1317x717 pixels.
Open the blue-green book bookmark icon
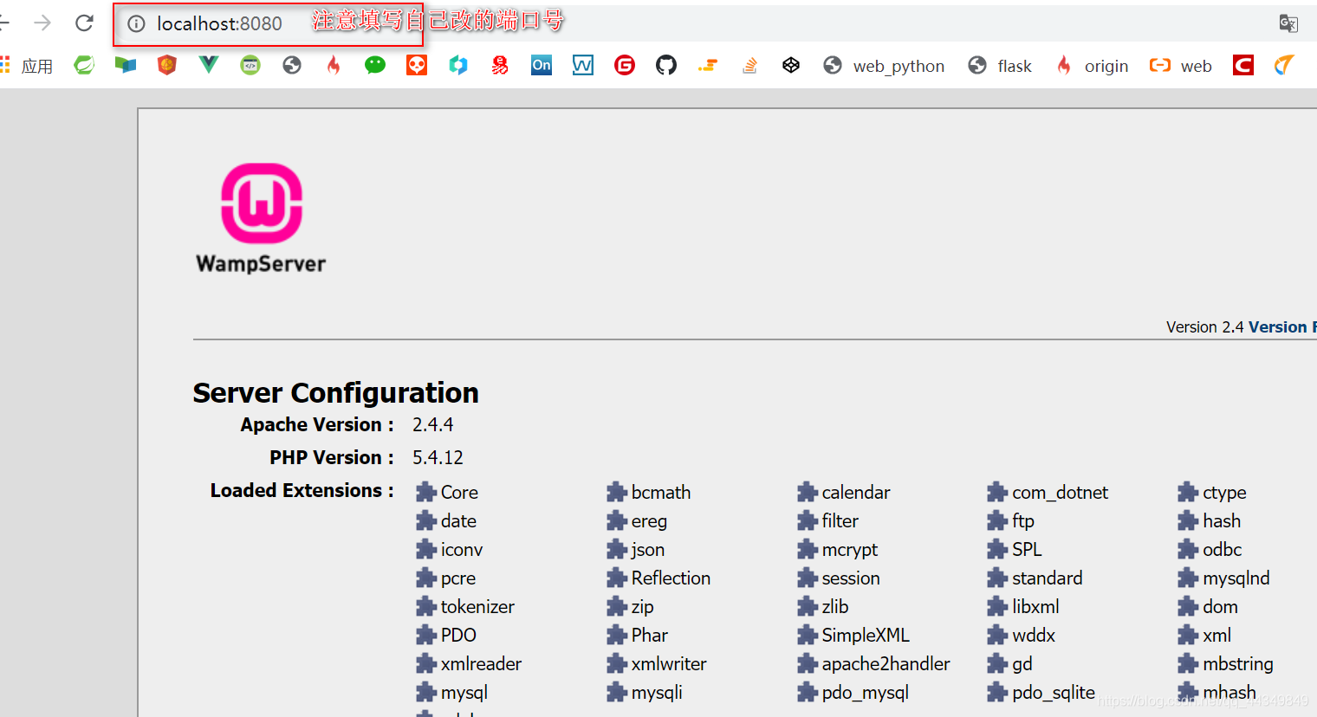[x=126, y=65]
